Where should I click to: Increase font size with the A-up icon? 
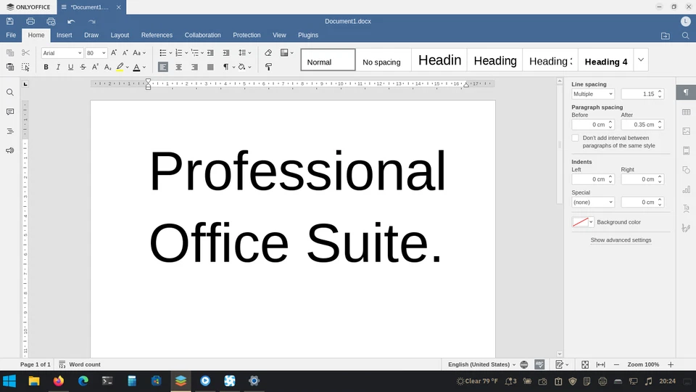[114, 53]
